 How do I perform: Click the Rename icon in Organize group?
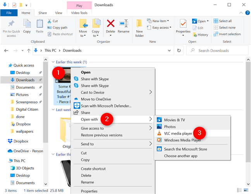coord(124,24)
